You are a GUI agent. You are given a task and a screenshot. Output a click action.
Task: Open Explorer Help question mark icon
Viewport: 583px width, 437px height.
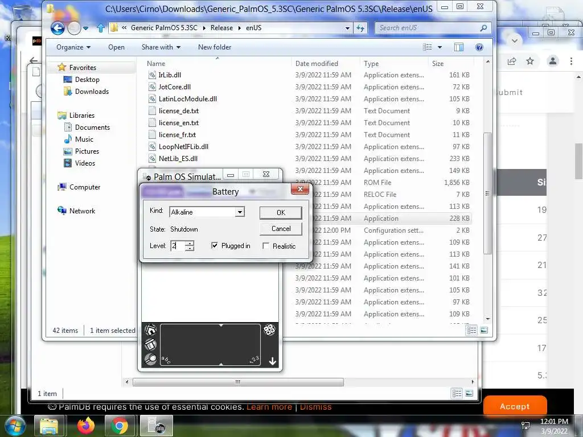(x=479, y=47)
